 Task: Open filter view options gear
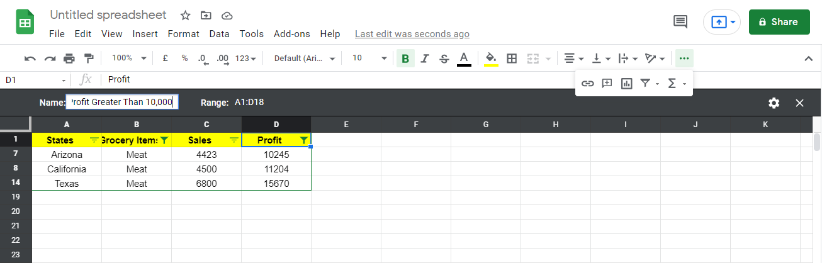[x=774, y=103]
